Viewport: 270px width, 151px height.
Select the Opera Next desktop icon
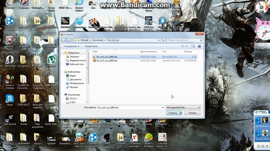coord(10,61)
